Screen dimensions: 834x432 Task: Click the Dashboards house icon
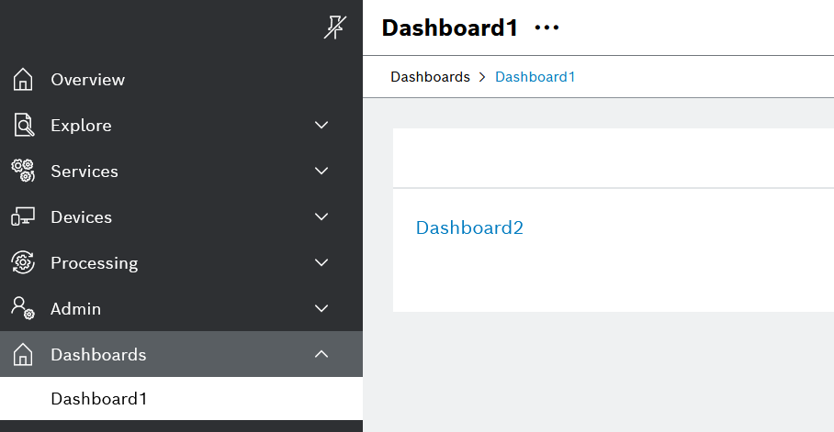24,355
